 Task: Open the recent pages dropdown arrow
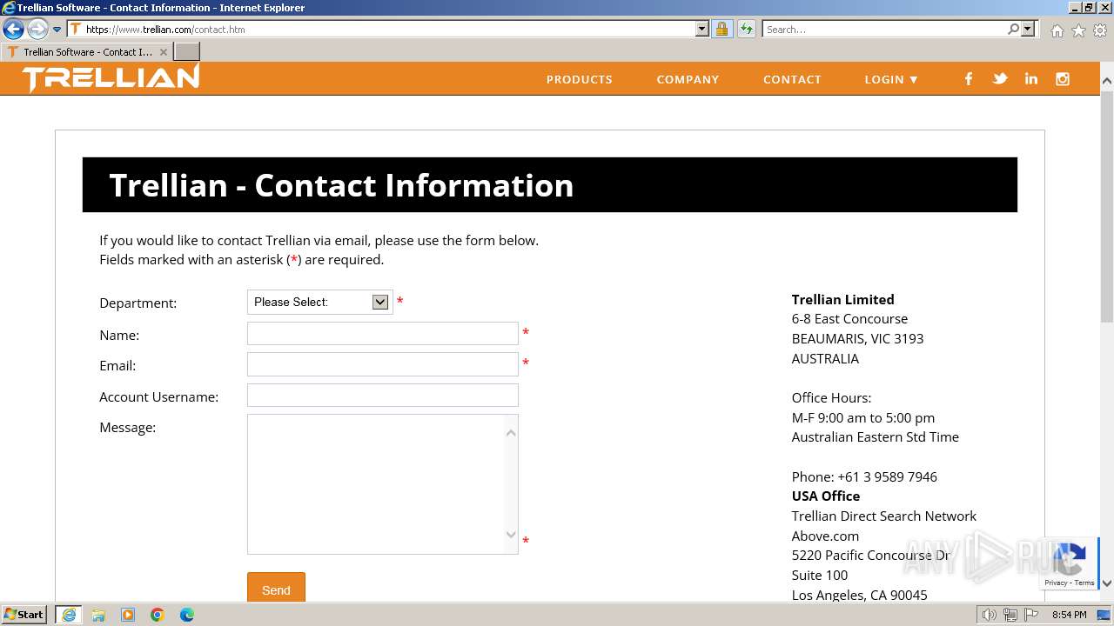coord(57,30)
